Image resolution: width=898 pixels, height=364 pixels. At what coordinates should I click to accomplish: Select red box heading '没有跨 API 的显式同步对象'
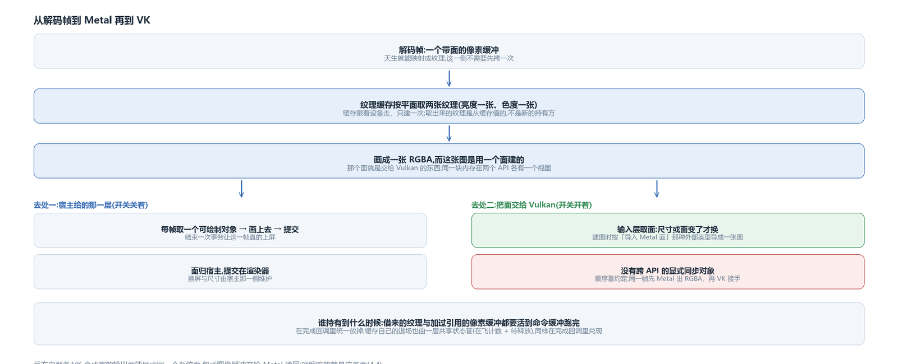[668, 270]
